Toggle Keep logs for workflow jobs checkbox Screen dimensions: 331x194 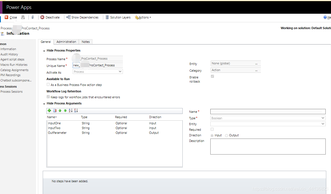[48, 97]
